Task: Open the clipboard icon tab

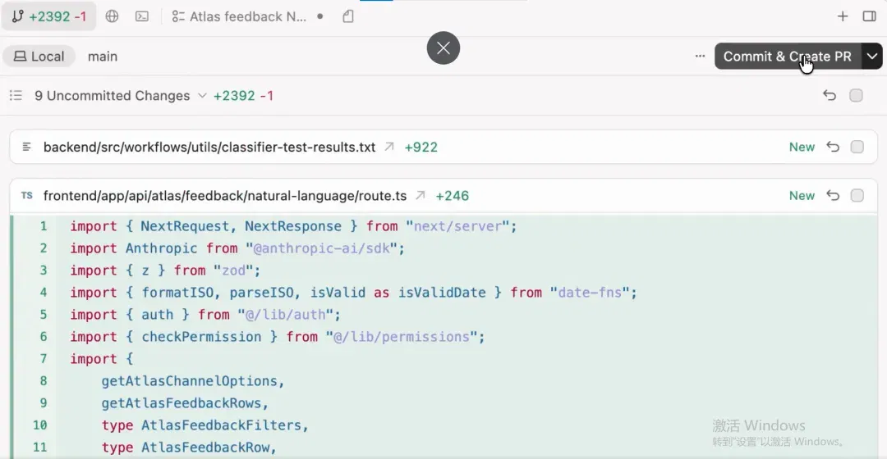Action: point(348,16)
